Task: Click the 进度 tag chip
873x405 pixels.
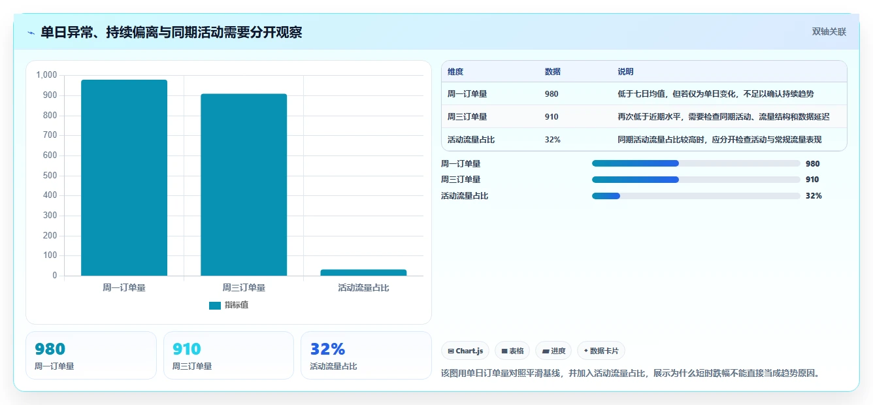Action: pyautogui.click(x=553, y=351)
